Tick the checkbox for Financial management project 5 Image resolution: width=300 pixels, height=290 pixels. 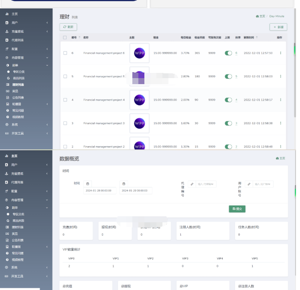pyautogui.click(x=65, y=77)
